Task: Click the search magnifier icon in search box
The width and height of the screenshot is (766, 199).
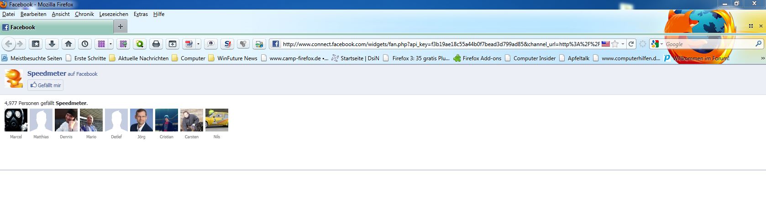Action: [758, 44]
